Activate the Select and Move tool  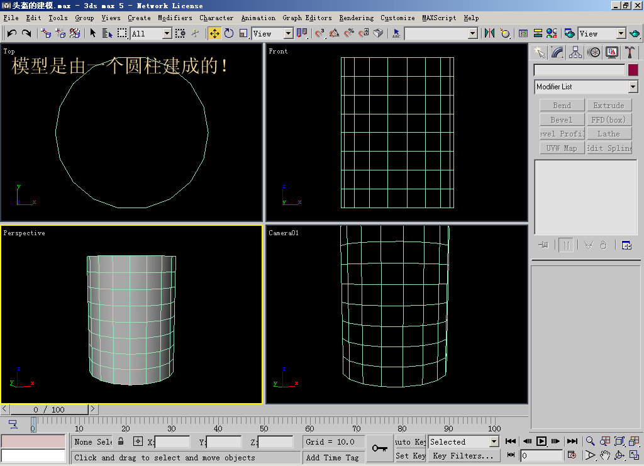tap(214, 33)
